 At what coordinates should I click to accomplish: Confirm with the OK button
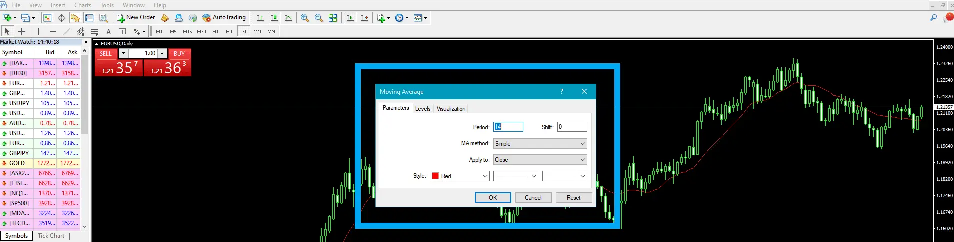pos(493,198)
